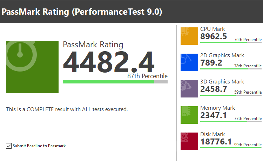Toggle the Submit Baseline to Passmark checkbox
The height and width of the screenshot is (162, 263).
[x=9, y=146]
